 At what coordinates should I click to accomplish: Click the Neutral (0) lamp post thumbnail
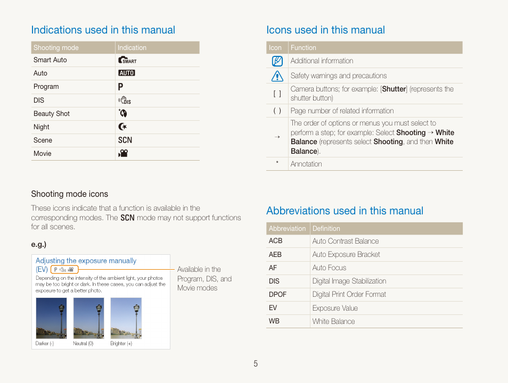(89, 318)
